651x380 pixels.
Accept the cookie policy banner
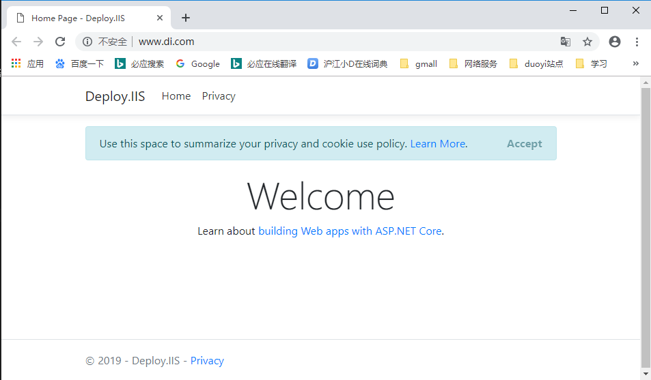pyautogui.click(x=525, y=143)
